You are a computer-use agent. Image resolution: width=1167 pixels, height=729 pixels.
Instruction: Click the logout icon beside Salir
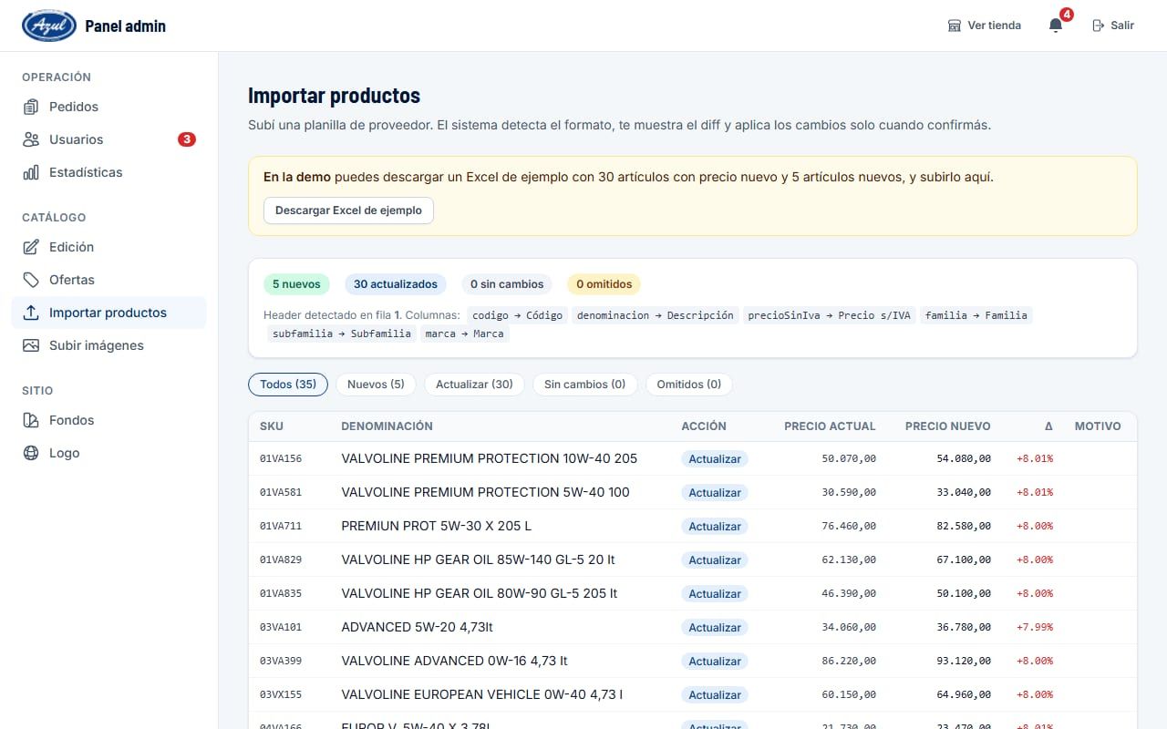(1099, 26)
